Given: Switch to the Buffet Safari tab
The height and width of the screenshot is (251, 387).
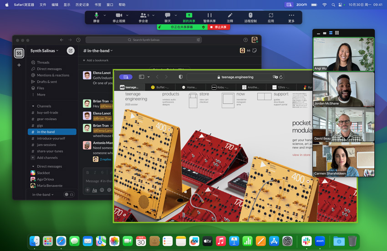Looking at the screenshot, I should [x=160, y=87].
